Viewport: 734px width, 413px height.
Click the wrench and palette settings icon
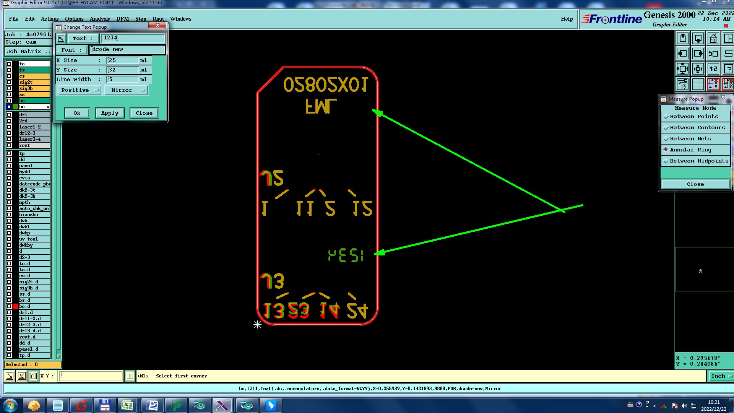coord(683,84)
